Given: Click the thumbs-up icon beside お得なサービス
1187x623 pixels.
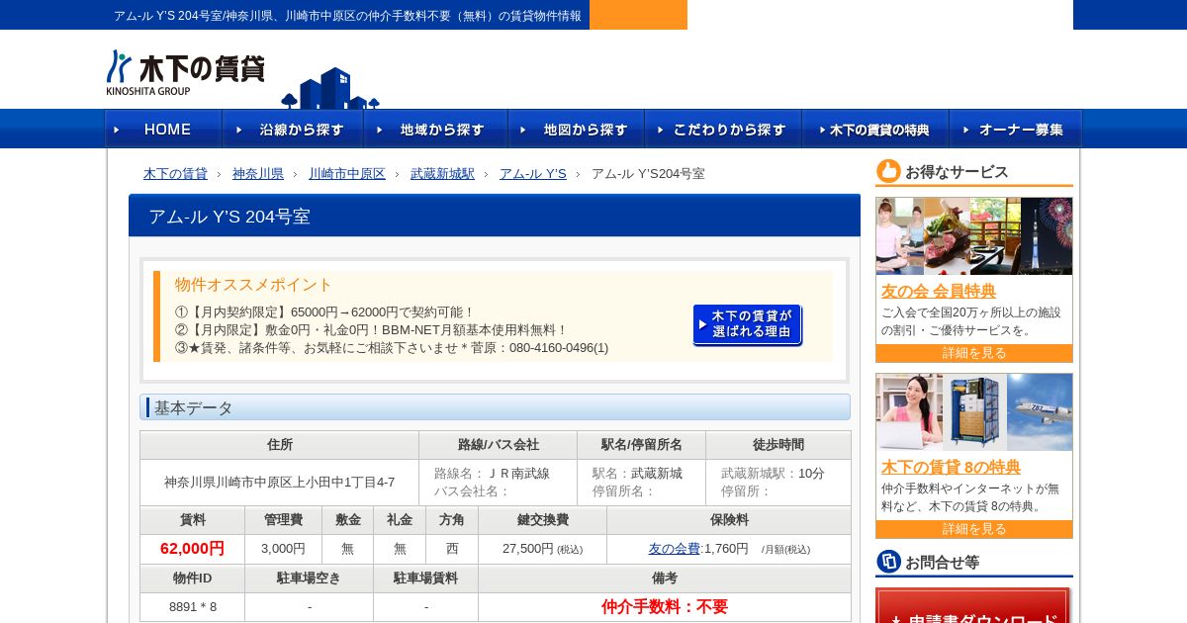Looking at the screenshot, I should tap(888, 171).
